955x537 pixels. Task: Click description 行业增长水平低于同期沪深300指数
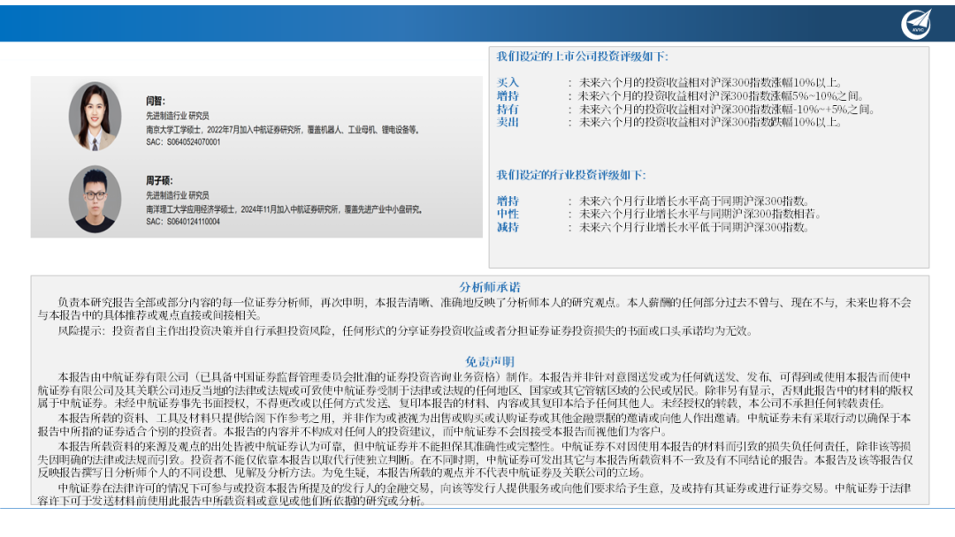694,228
